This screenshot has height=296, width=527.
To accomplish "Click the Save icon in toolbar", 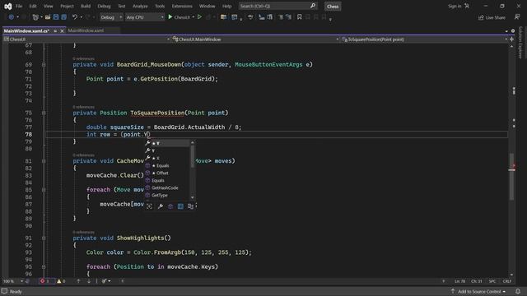I will point(56,17).
